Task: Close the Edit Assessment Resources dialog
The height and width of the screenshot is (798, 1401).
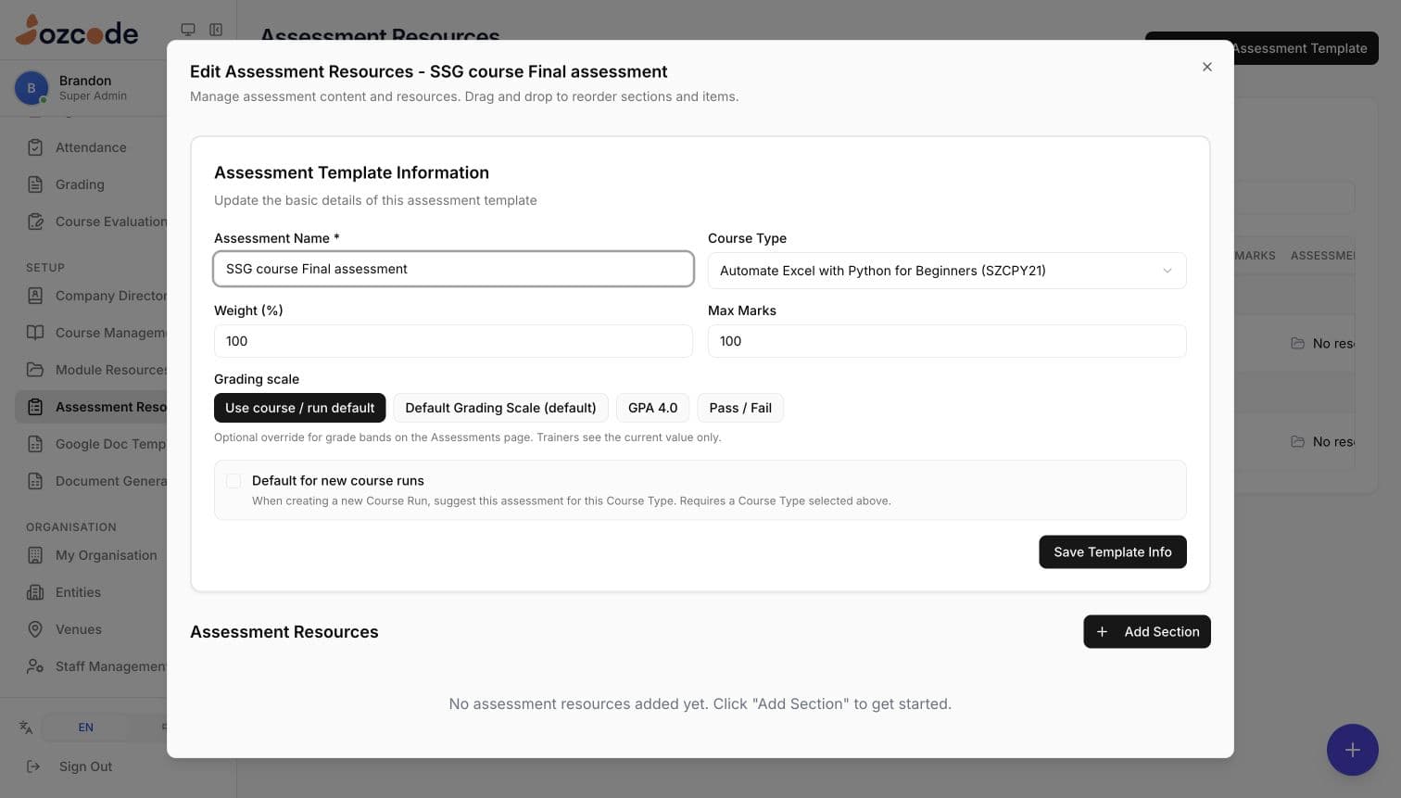Action: click(x=1206, y=67)
